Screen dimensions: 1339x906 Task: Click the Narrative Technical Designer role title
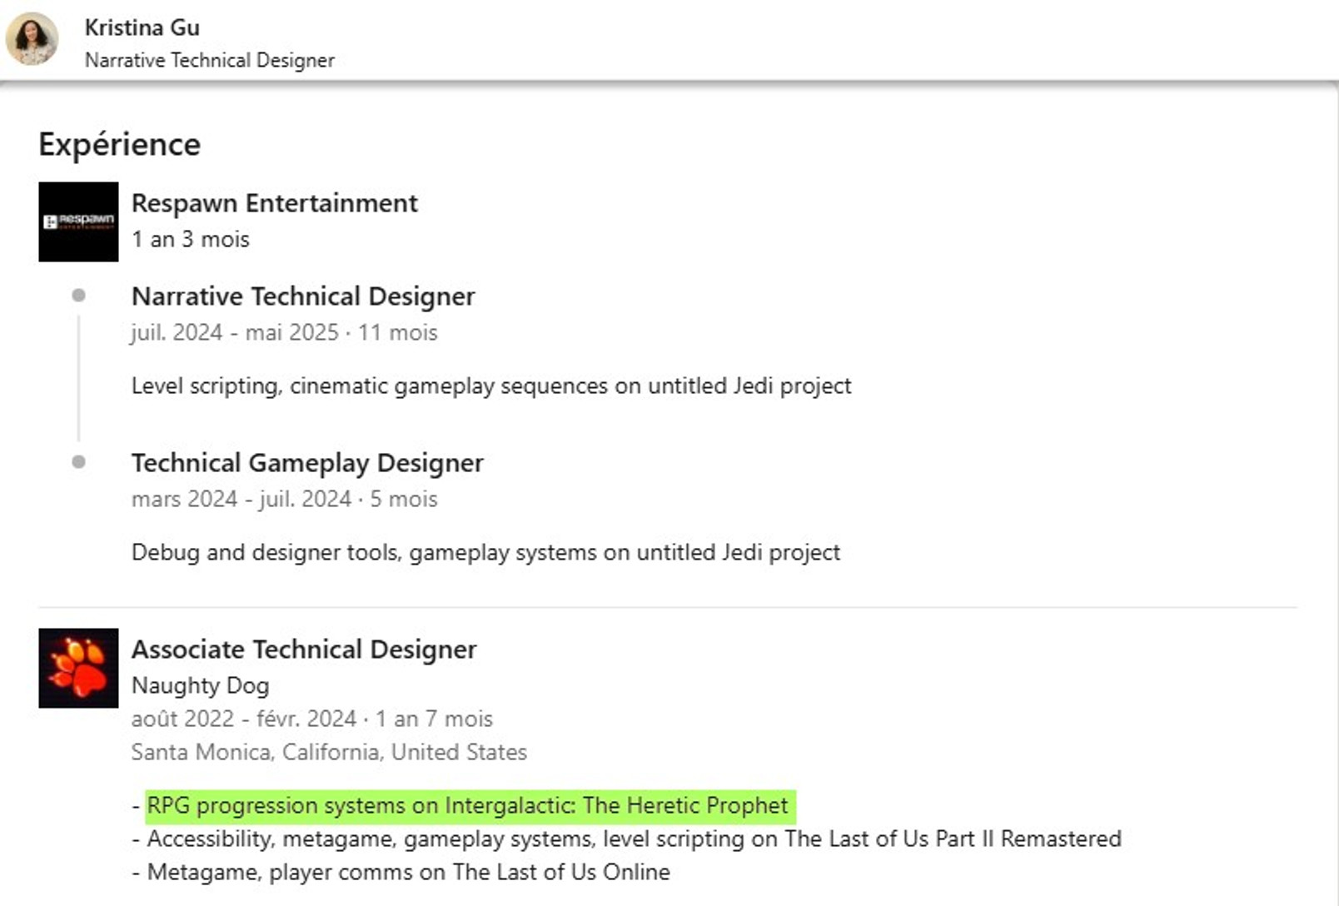[303, 296]
